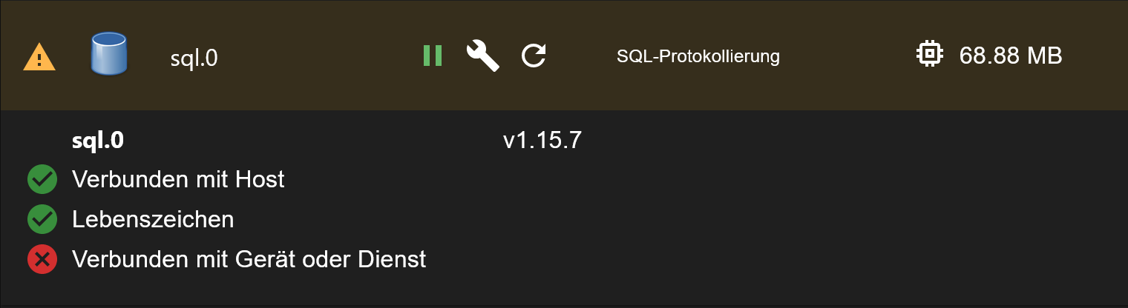Pause the sql.0 instance
This screenshot has width=1128, height=308.
point(433,56)
